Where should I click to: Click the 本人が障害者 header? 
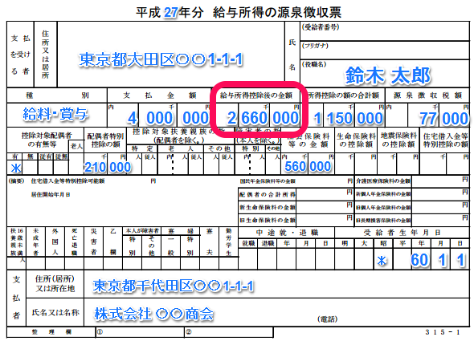(142, 231)
